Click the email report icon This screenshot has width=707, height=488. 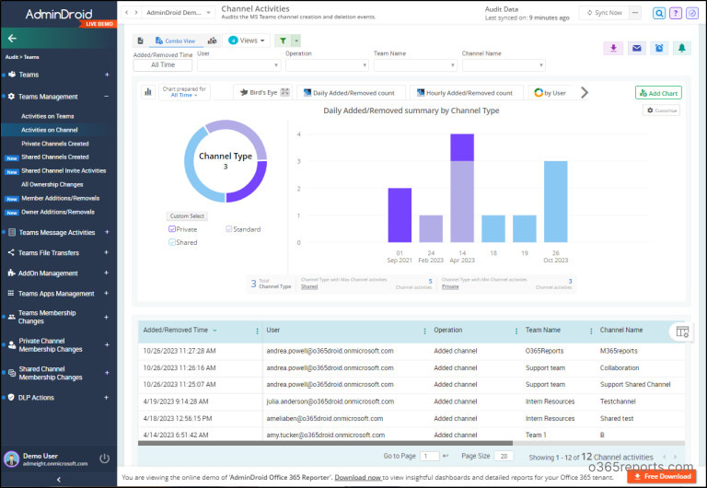pos(636,48)
